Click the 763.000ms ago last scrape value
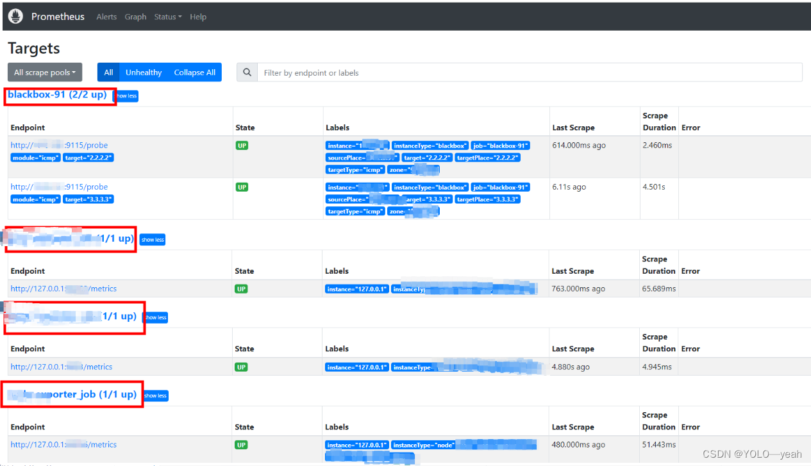The height and width of the screenshot is (466, 811). (x=578, y=288)
